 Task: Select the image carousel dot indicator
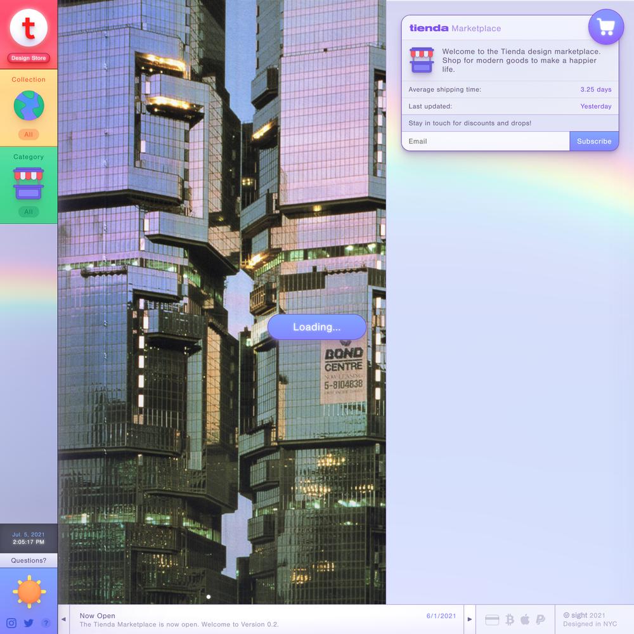coord(208,597)
